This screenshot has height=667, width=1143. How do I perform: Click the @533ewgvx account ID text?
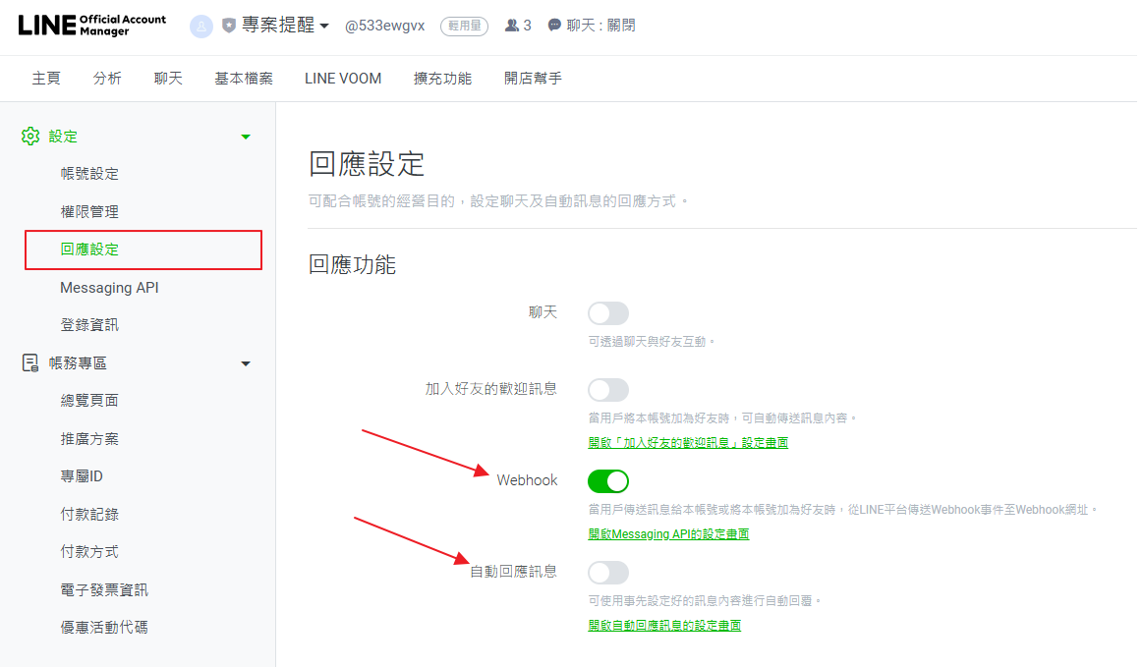pos(385,26)
